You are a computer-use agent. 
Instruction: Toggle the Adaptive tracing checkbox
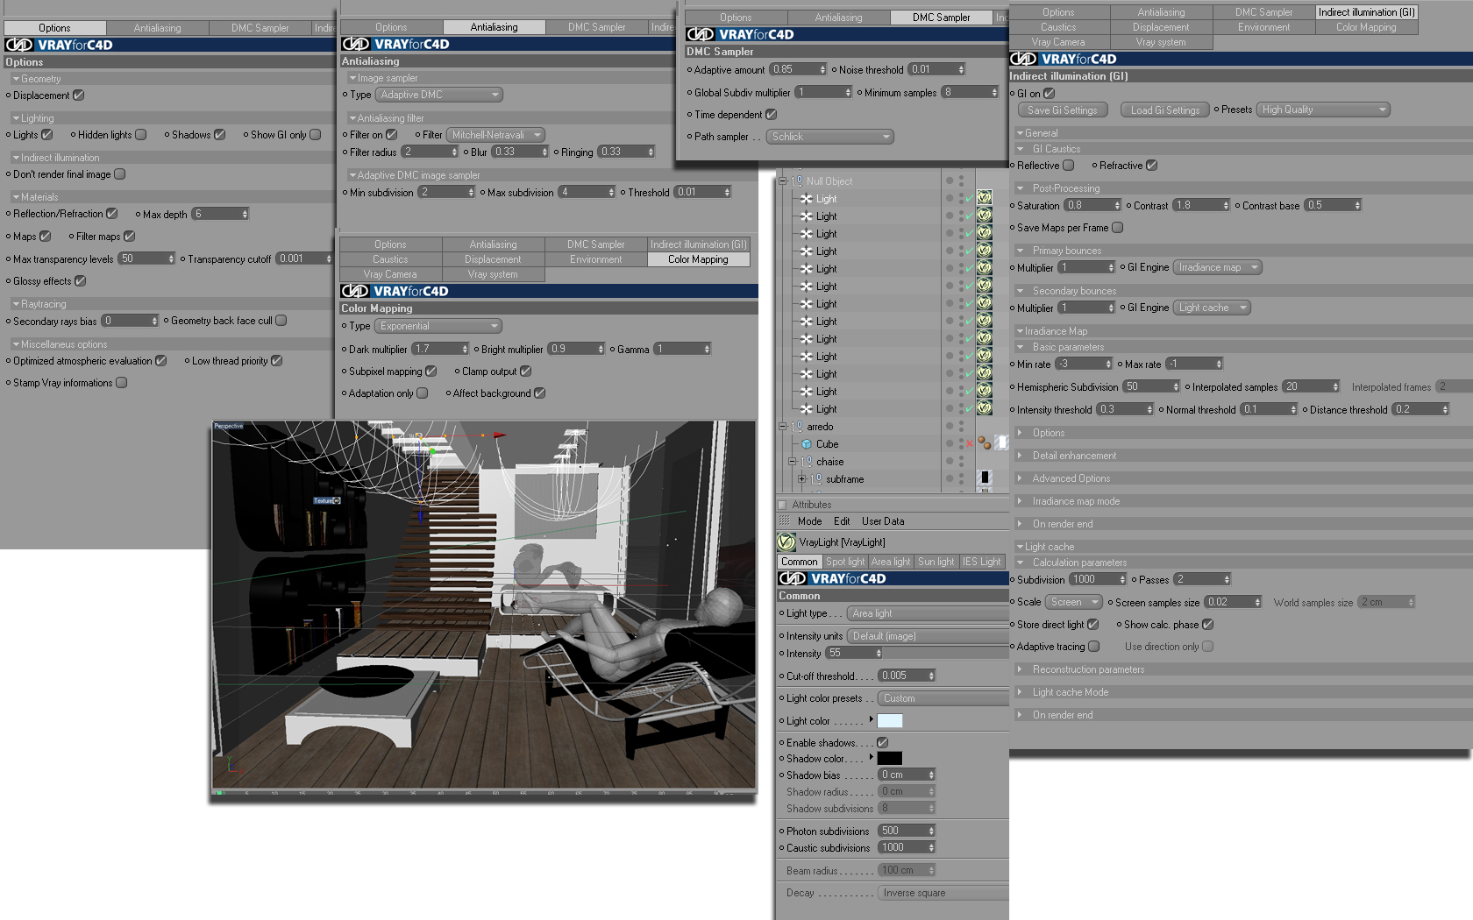point(1094,647)
